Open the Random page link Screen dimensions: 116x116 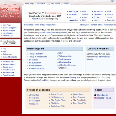click(8, 36)
